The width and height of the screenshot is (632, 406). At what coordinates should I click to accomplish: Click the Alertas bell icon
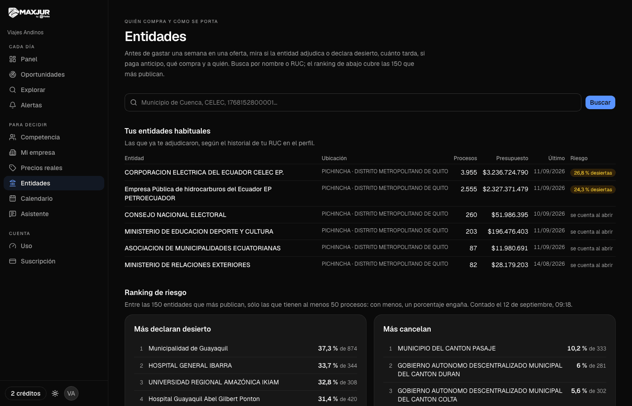click(x=13, y=105)
